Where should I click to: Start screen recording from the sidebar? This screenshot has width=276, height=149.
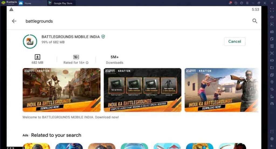(272, 60)
